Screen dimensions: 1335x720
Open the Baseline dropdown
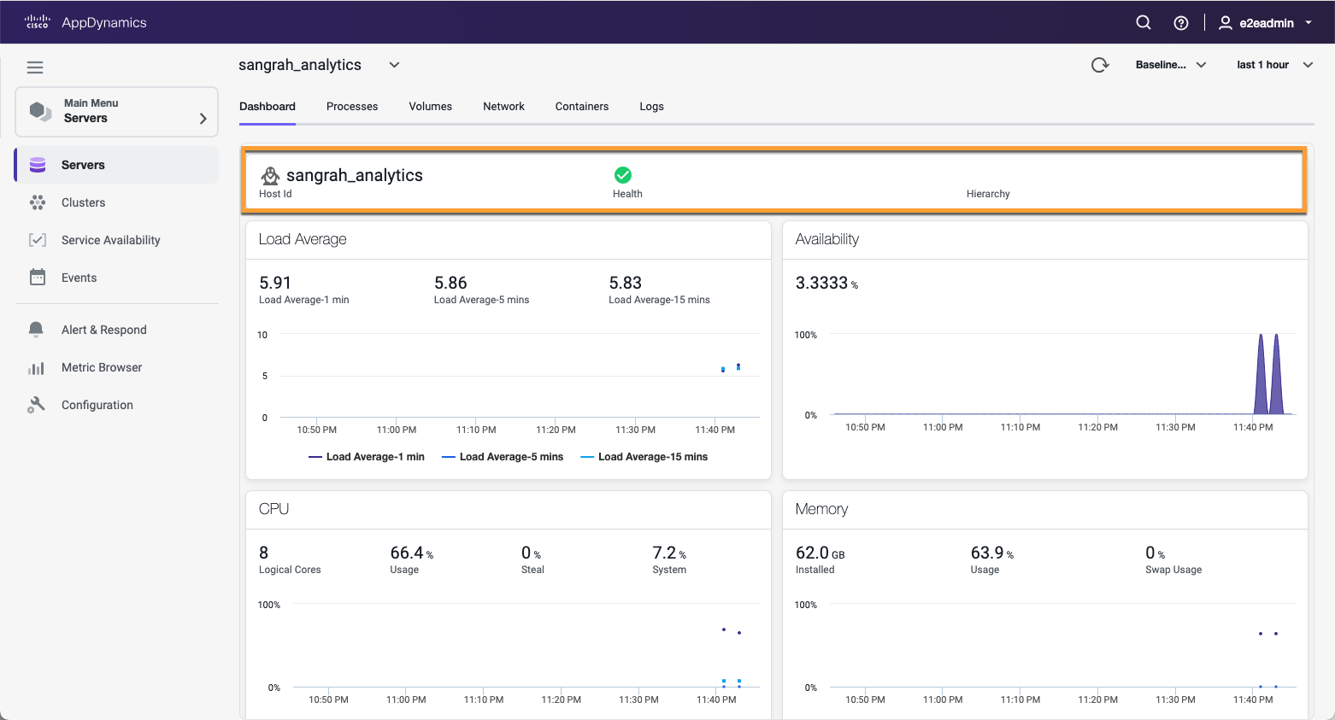[x=1171, y=65]
